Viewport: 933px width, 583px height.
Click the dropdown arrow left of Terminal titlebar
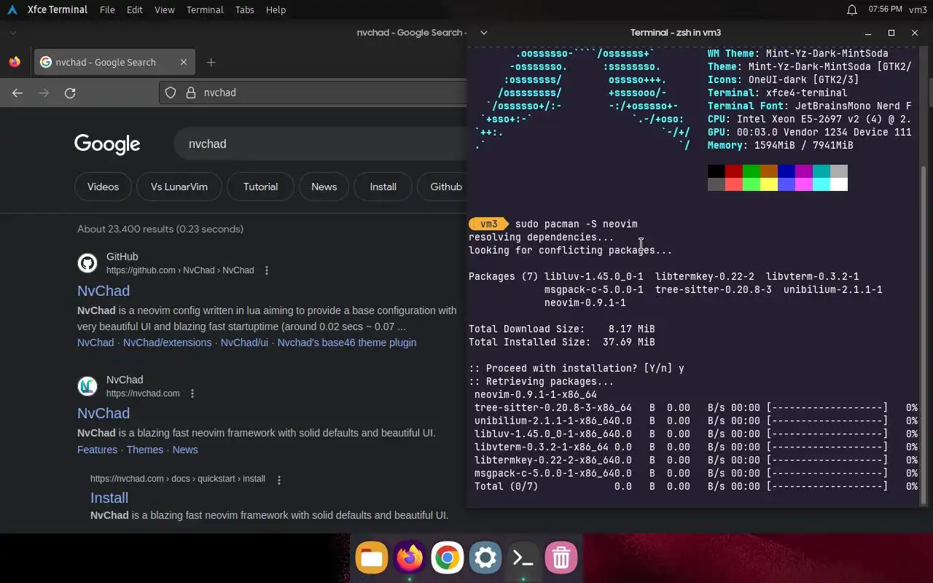[x=483, y=33]
